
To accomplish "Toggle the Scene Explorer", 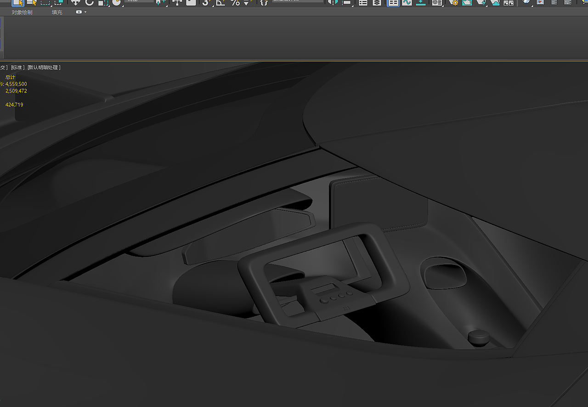I will pyautogui.click(x=363, y=2).
